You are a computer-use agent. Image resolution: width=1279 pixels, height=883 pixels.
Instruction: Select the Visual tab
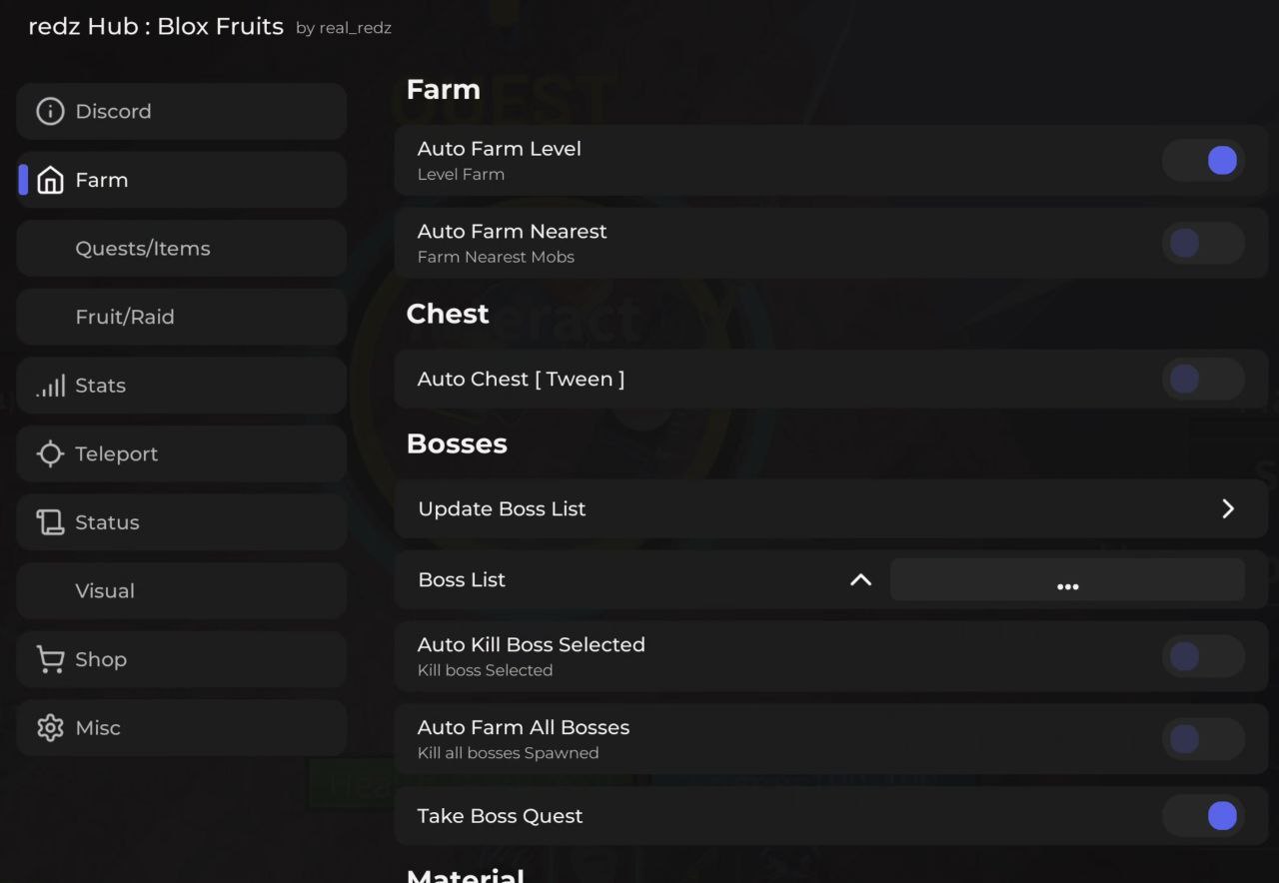point(105,591)
